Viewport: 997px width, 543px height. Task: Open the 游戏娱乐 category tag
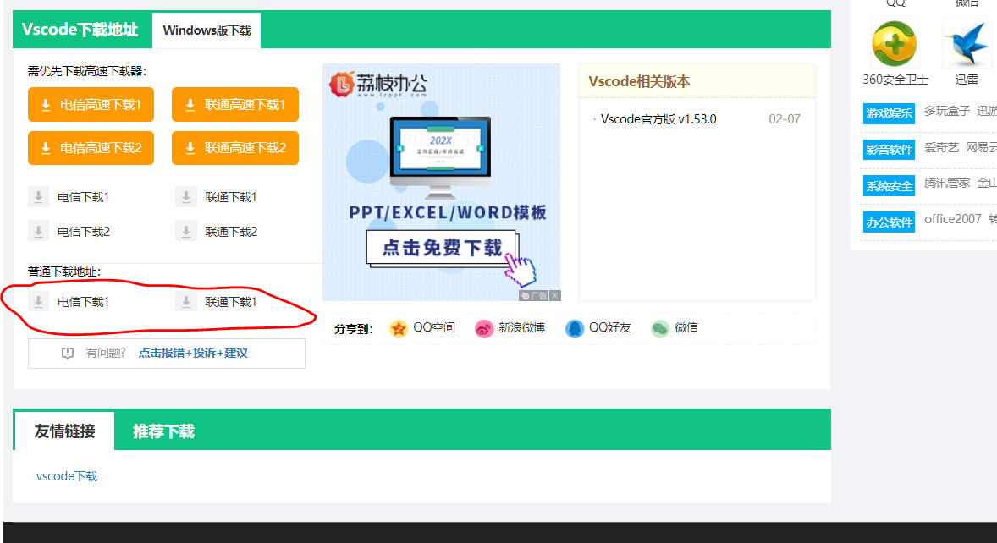889,113
